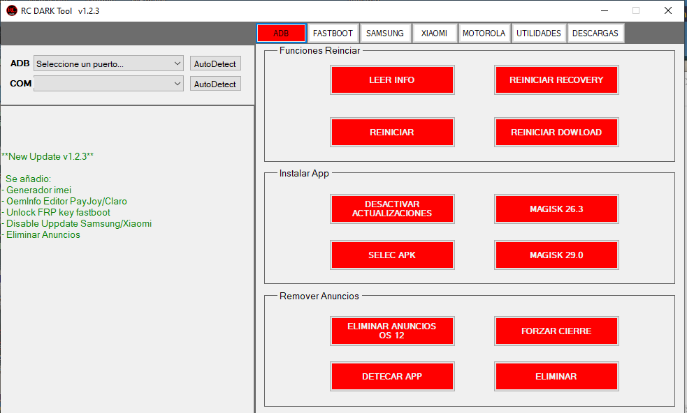Open the COM port dropdown
Viewport: 687px width, 413px height.
pos(108,83)
